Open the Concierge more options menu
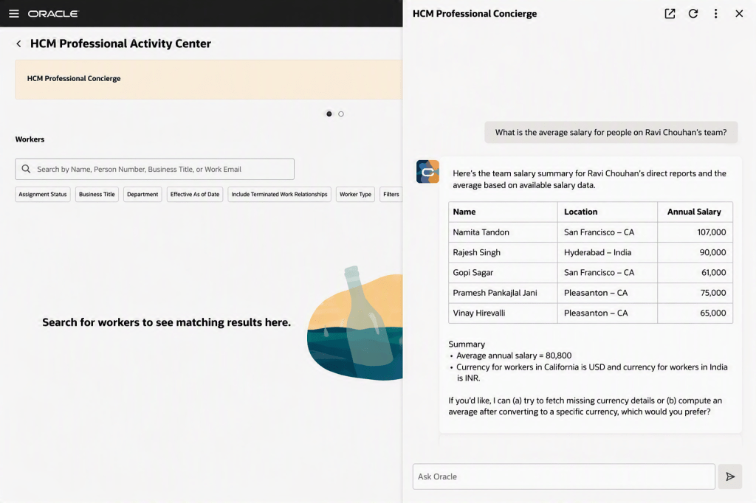The height and width of the screenshot is (503, 756). click(x=715, y=13)
